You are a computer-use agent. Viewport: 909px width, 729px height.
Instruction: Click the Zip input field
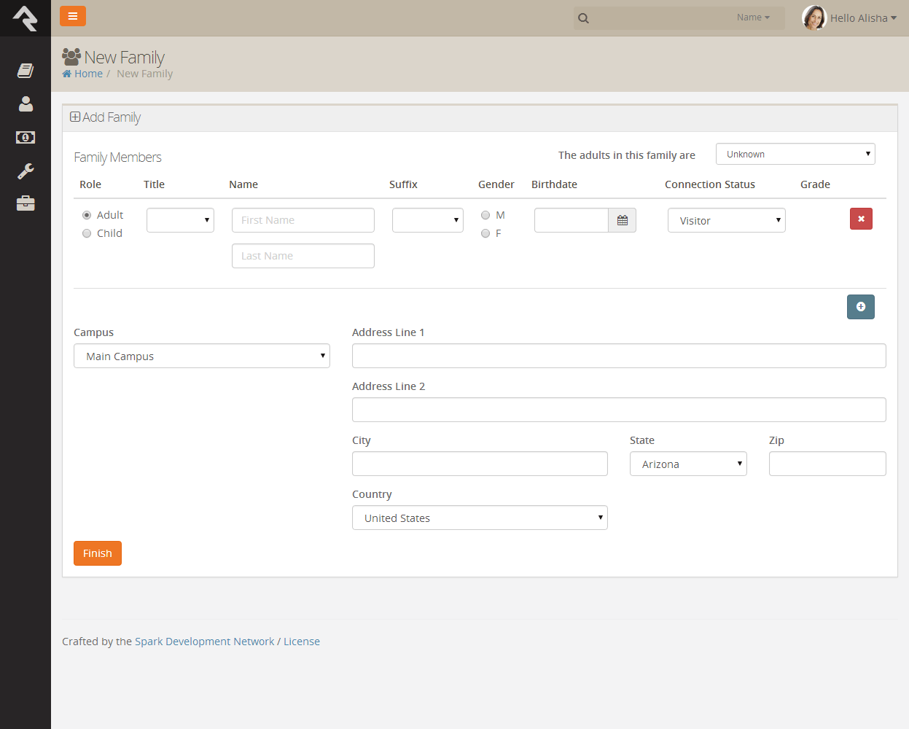click(827, 464)
